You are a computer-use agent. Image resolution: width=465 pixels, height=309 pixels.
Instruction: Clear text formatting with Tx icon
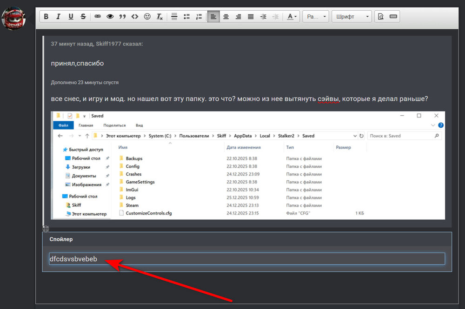159,17
